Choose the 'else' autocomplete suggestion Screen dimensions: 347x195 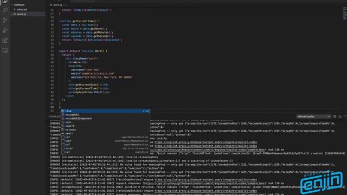(x=106, y=111)
